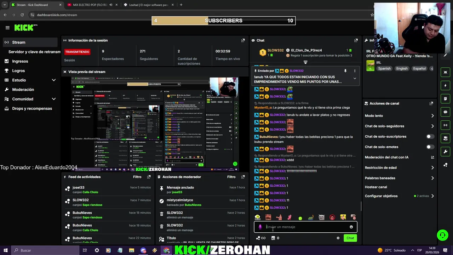Open the emoji picker in chat input

click(x=351, y=227)
